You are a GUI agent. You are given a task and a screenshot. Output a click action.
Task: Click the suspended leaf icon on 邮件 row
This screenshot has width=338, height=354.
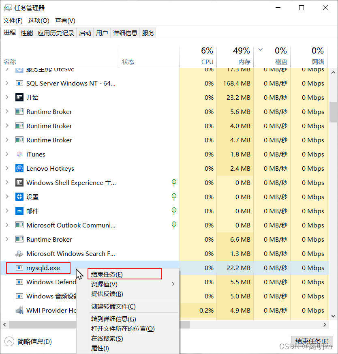pyautogui.click(x=174, y=211)
